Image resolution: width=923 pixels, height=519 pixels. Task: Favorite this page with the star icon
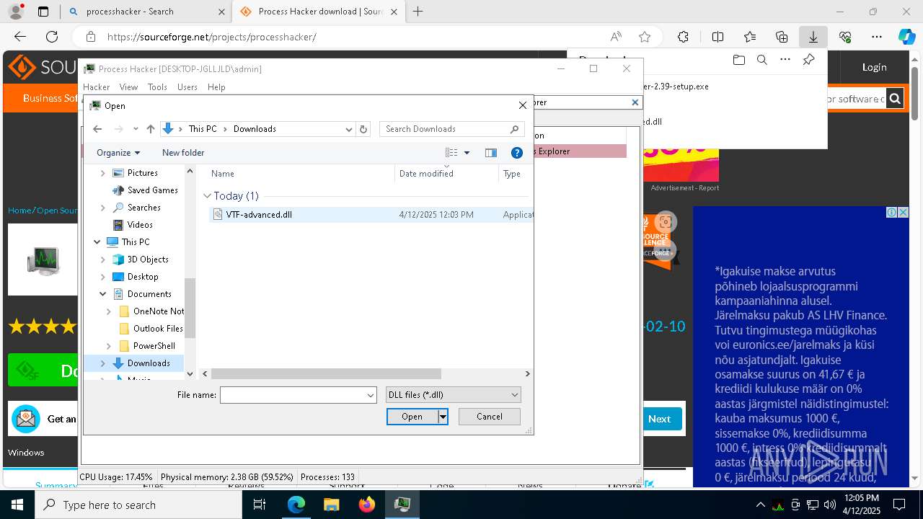click(645, 37)
